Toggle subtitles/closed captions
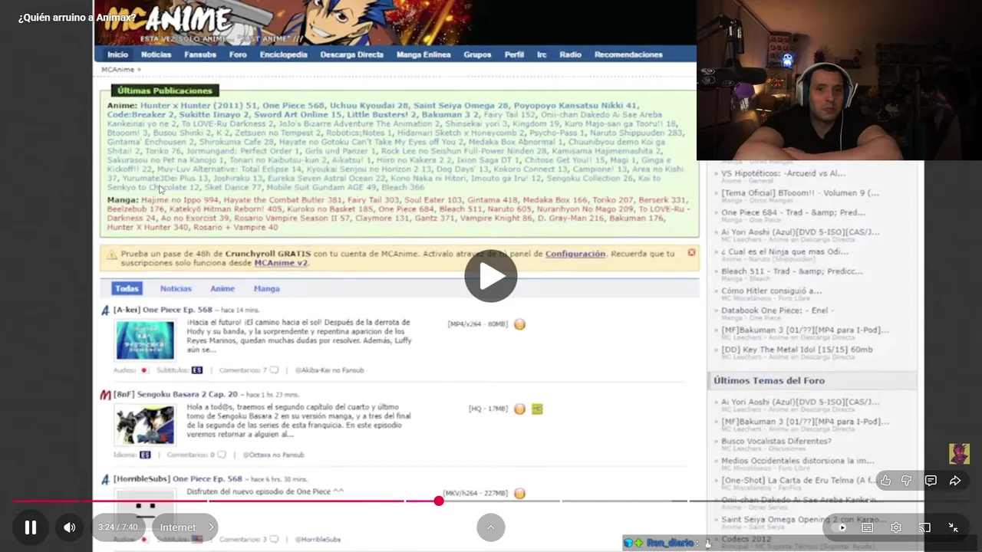This screenshot has height=552, width=982. point(868,527)
